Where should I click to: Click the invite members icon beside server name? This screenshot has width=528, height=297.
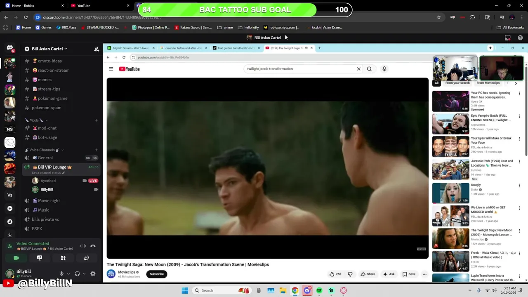coord(96,49)
